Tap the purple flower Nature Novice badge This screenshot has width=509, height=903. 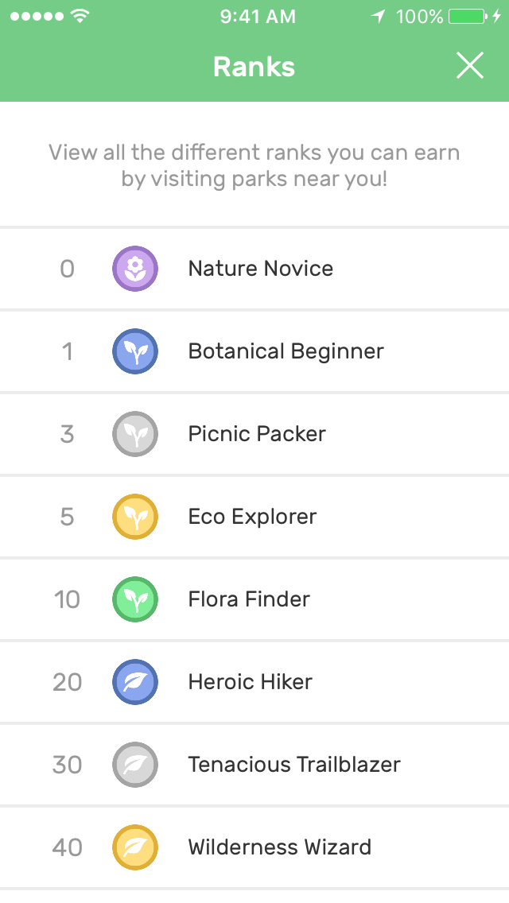[135, 269]
